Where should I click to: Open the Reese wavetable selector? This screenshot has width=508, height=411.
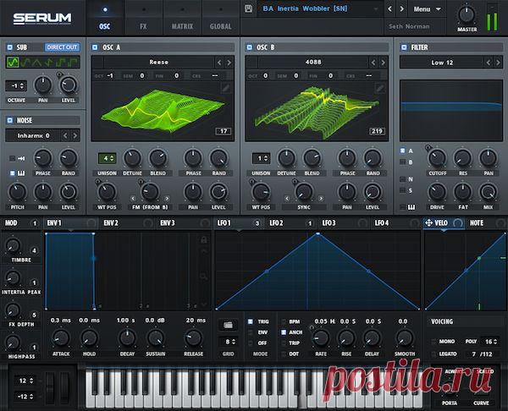click(x=159, y=62)
